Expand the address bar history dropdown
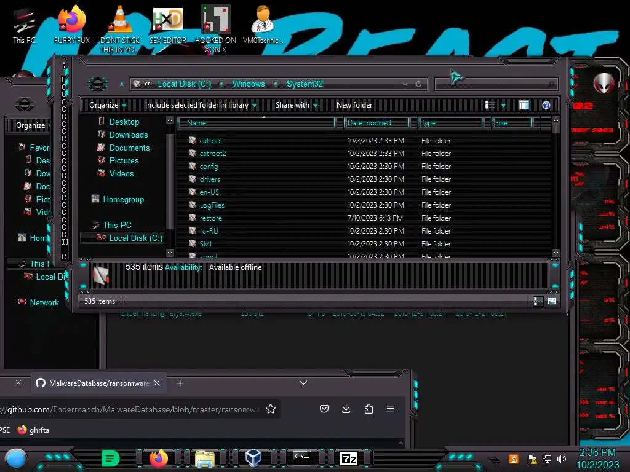Image resolution: width=630 pixels, height=472 pixels. click(405, 84)
